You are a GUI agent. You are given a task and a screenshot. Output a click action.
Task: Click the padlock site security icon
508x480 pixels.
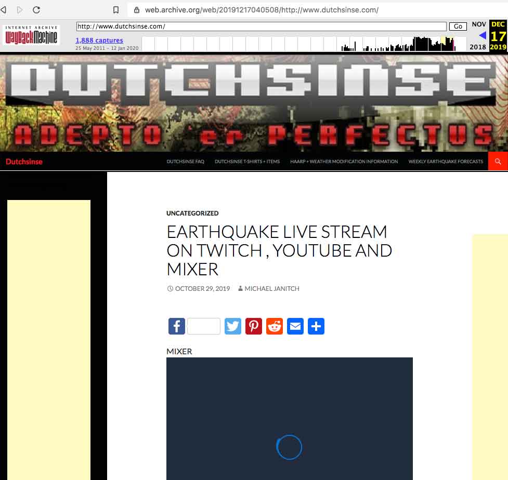(x=137, y=10)
